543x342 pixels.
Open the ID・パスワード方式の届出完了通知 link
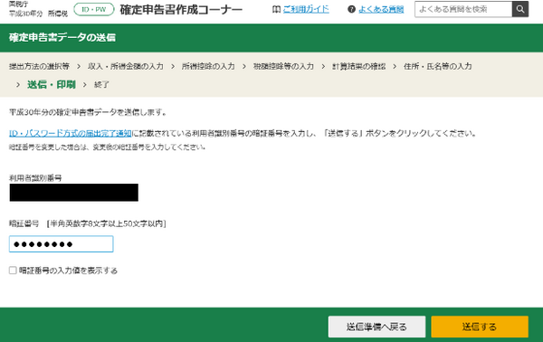coord(70,133)
